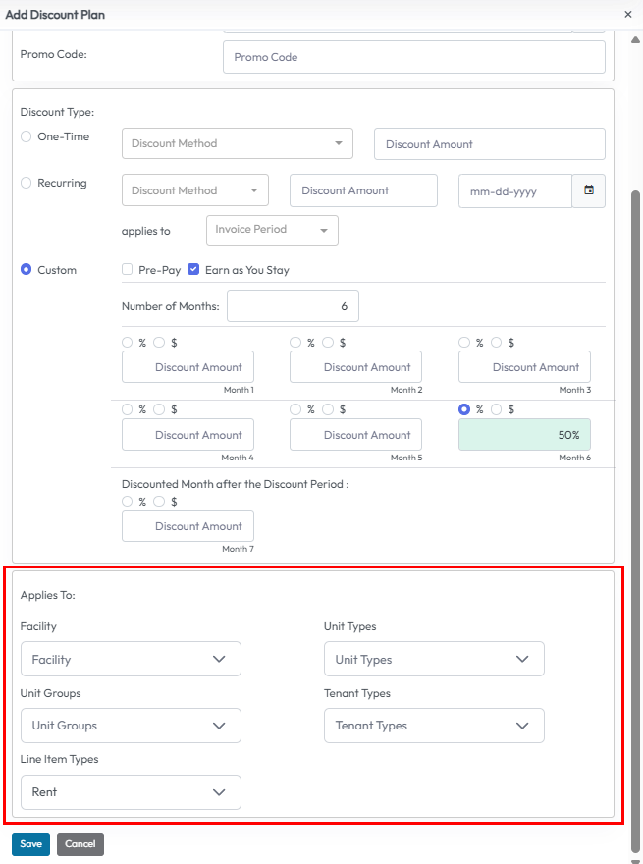Open the Tenant Types dropdown

tap(434, 726)
